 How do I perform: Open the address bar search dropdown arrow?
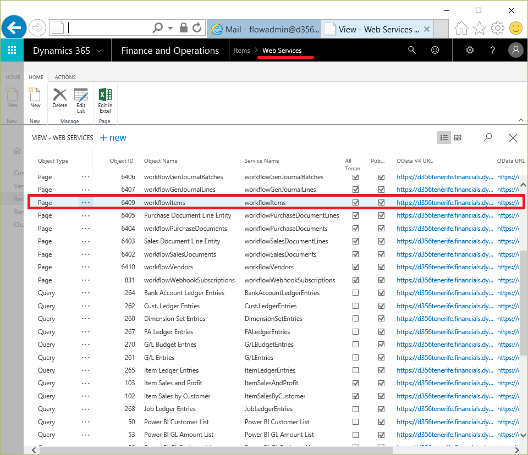(x=170, y=28)
